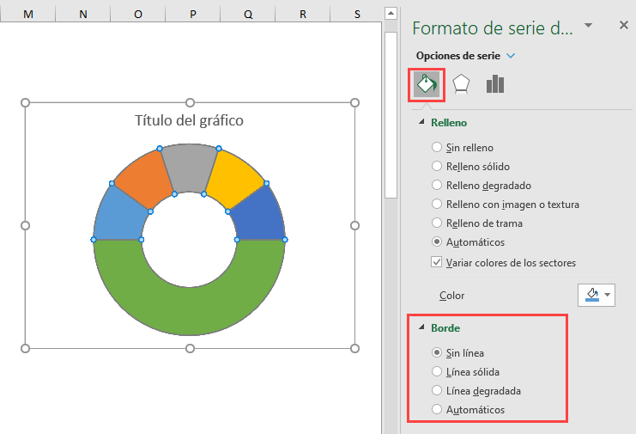Select Relleno de trama option
636x434 pixels.
point(477,223)
